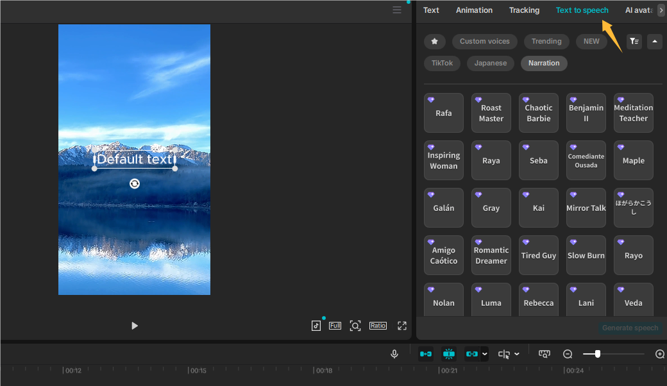Open the linkage options dropdown arrow
The height and width of the screenshot is (386, 667).
point(484,354)
